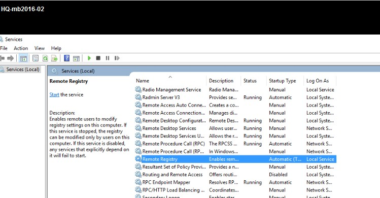Click gear icon beside Routing and Remote Access
Viewport: 380px width, 198px height.
pyautogui.click(x=138, y=174)
